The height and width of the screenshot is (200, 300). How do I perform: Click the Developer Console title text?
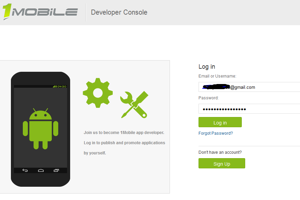(119, 12)
